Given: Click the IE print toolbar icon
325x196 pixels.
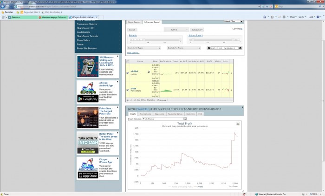Looking at the screenshot, I should tap(284, 17).
